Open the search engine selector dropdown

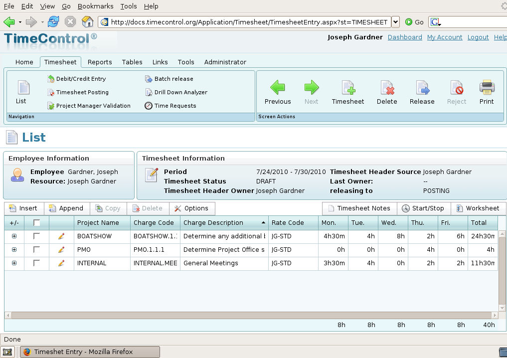point(436,22)
